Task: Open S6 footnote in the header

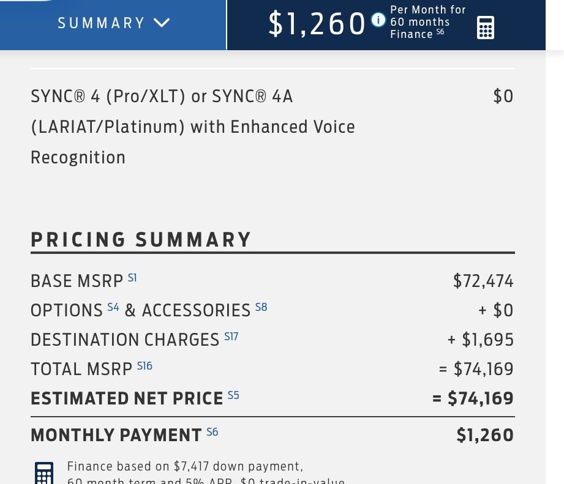Action: [440, 32]
